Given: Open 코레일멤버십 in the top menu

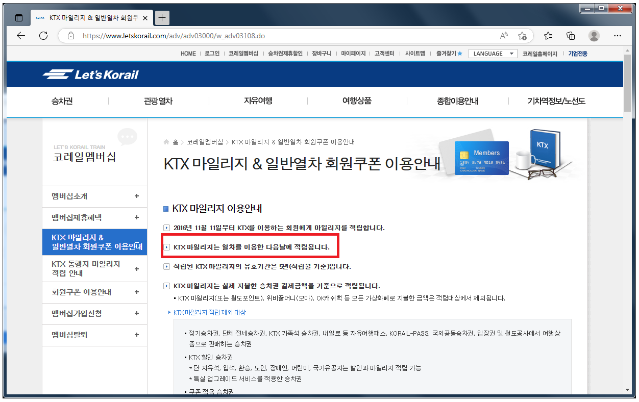Looking at the screenshot, I should pyautogui.click(x=243, y=54).
